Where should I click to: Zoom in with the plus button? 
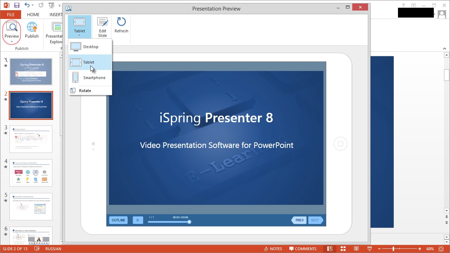point(420,249)
